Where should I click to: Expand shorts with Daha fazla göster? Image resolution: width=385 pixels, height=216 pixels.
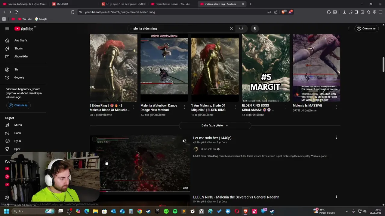tap(215, 125)
